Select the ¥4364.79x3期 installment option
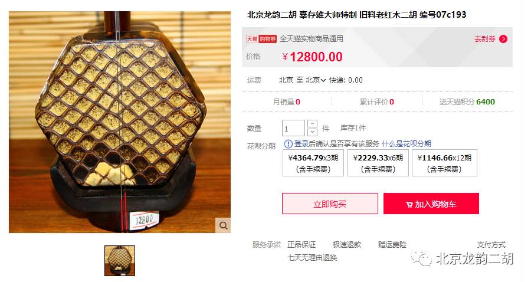 pos(313,163)
